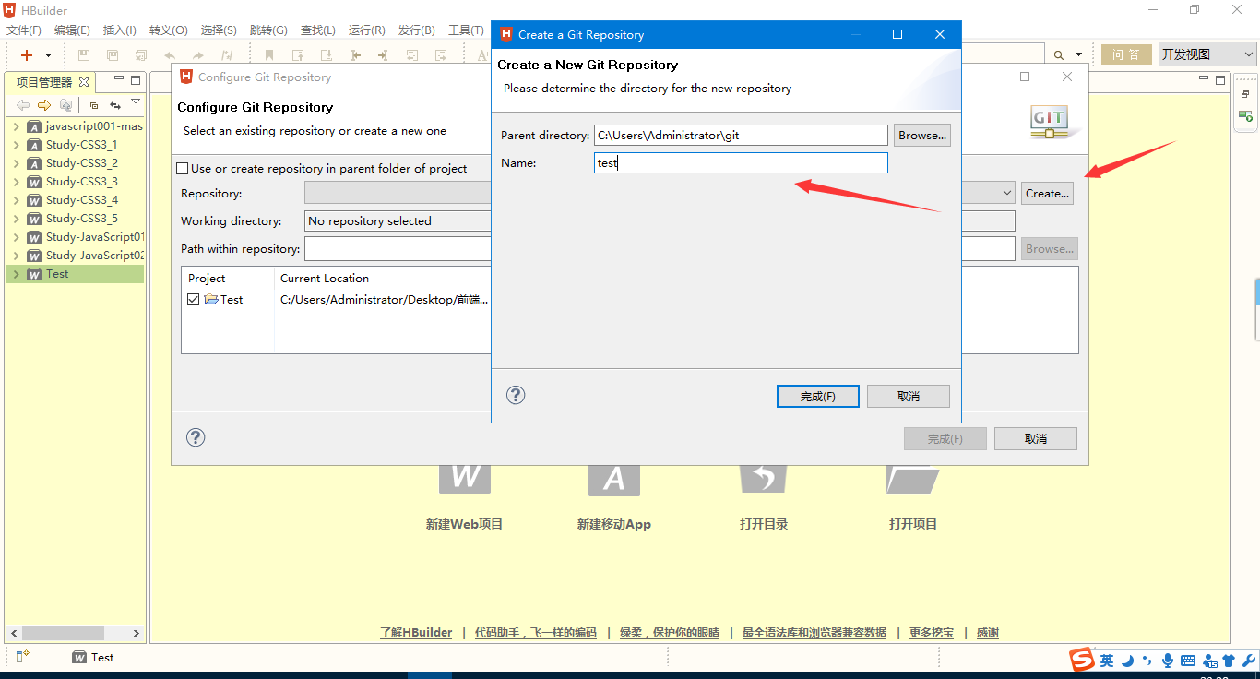Click Browse... next to Parent directory
Image resolution: width=1260 pixels, height=679 pixels.
tap(921, 136)
